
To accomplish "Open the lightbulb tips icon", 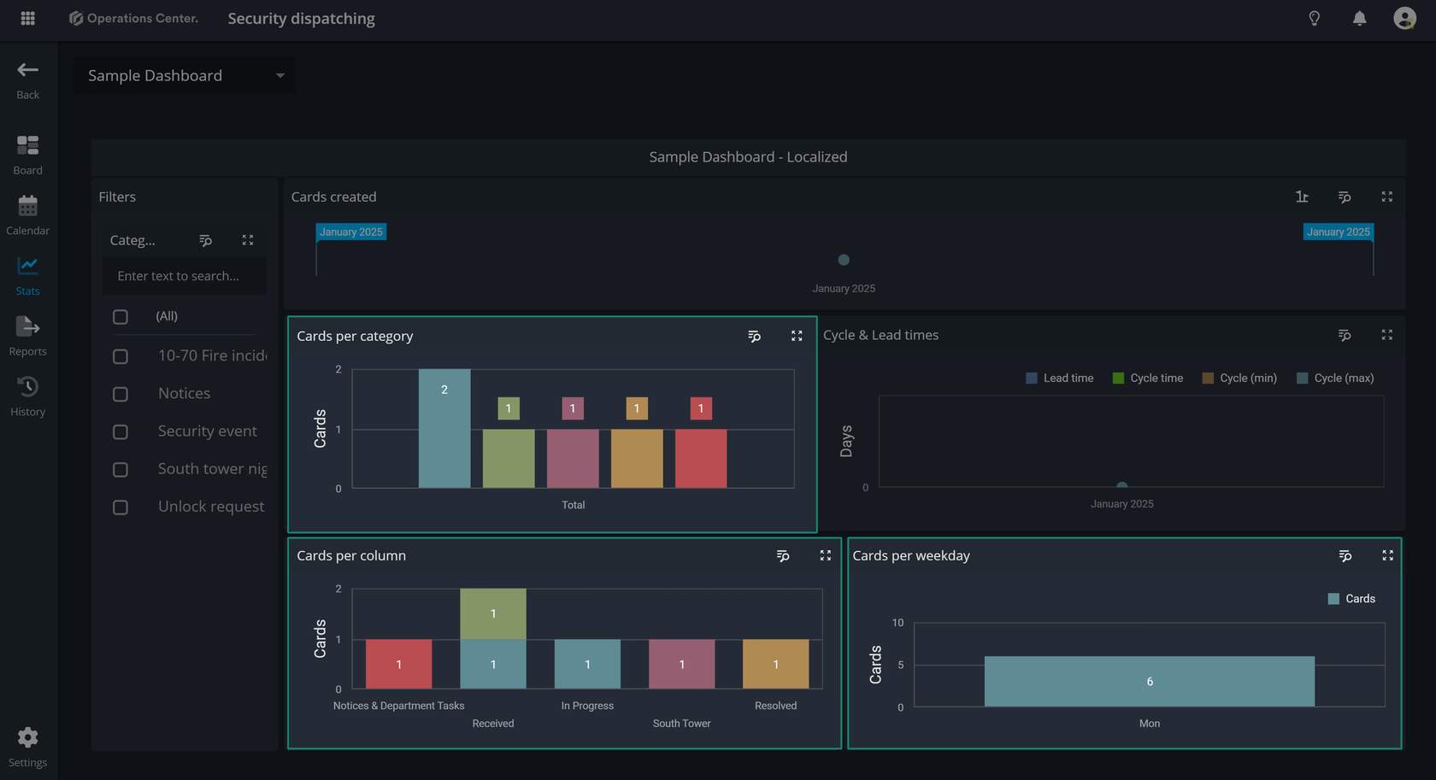I will coord(1314,18).
